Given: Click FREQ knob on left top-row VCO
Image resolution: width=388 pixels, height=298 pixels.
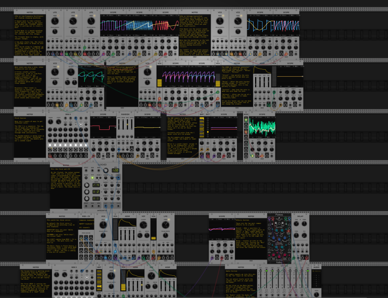Looking at the screenshot, I should pyautogui.click(x=220, y=21).
